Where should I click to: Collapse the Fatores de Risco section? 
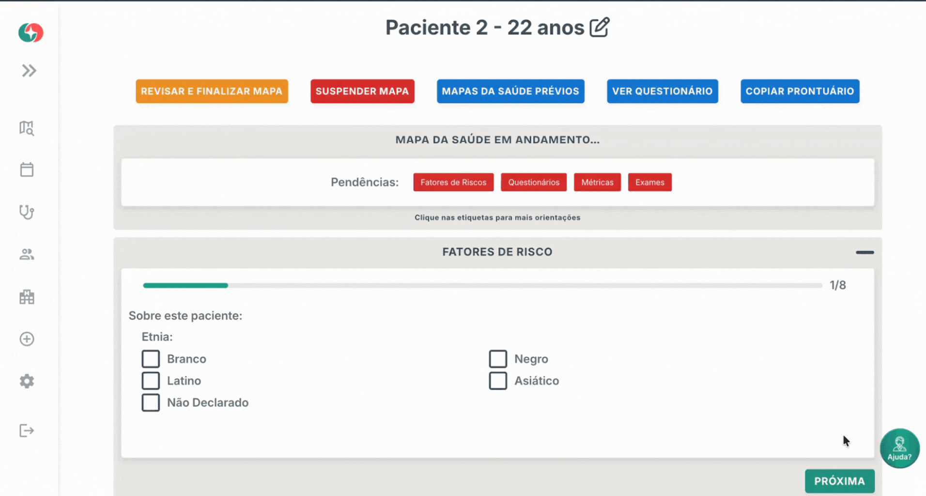pyautogui.click(x=864, y=252)
